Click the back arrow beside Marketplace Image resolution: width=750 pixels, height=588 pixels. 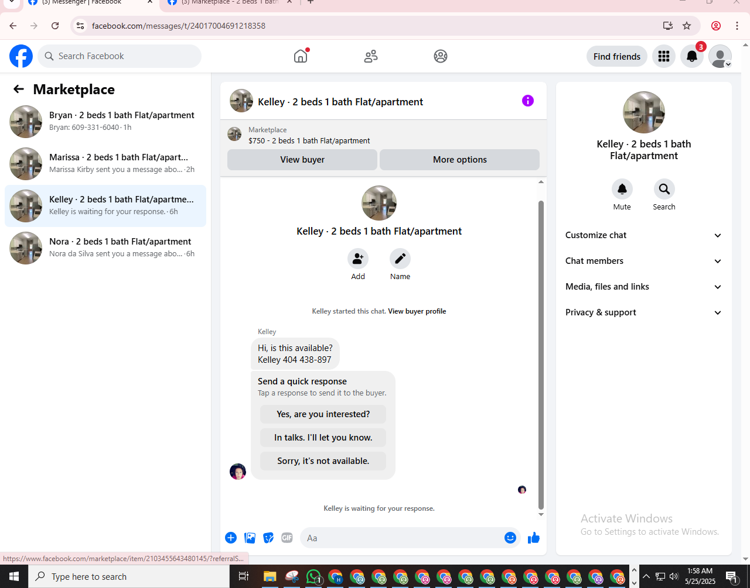(x=19, y=89)
